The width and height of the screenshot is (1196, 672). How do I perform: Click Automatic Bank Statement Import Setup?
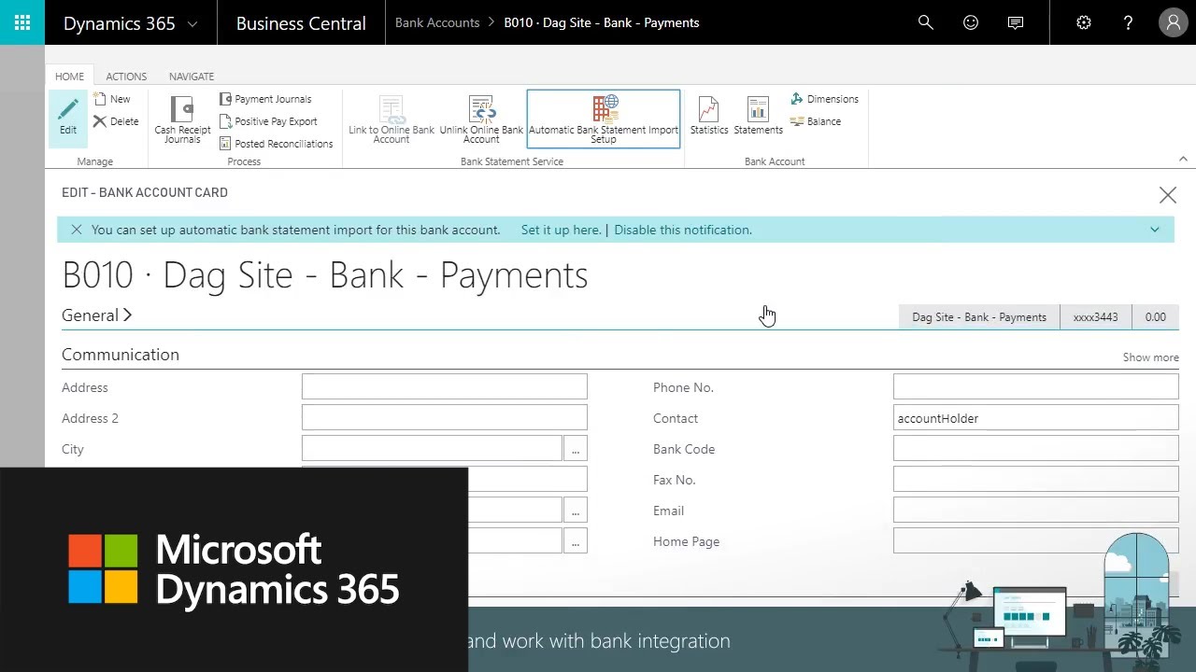pos(604,119)
